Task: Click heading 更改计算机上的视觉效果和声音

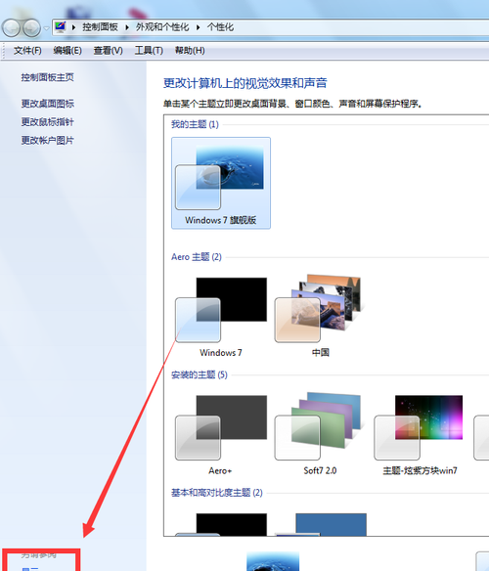Action: pos(244,83)
